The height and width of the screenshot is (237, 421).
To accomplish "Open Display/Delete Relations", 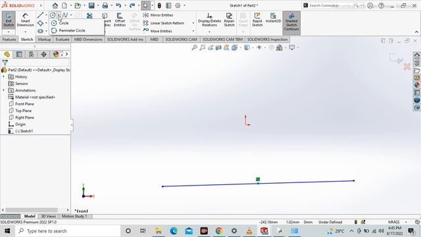I will point(209,20).
